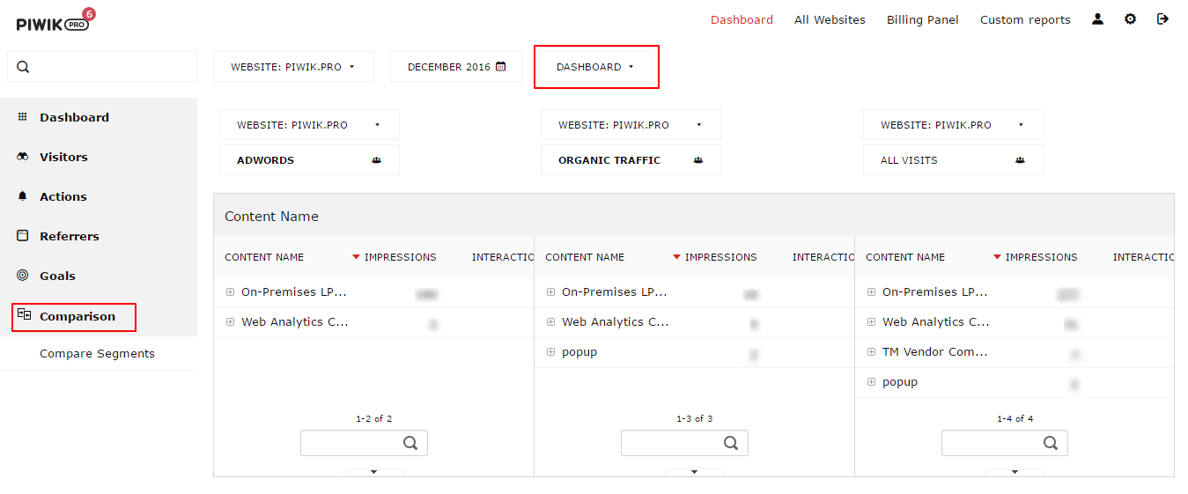Screen dimensions: 1188x494
Task: Click the Referrers icon in sidebar
Action: [23, 236]
